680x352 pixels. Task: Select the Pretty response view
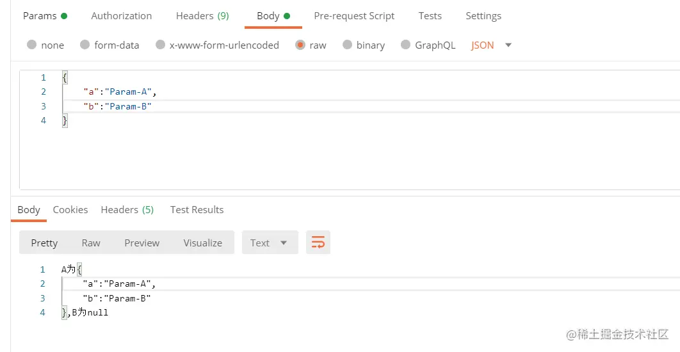(x=44, y=243)
